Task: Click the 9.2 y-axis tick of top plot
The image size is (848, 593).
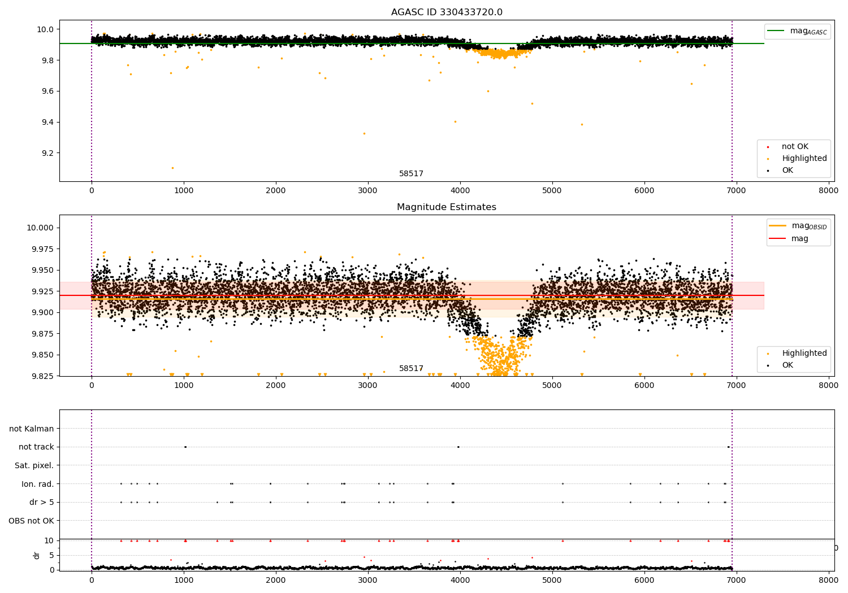Action: pos(47,154)
